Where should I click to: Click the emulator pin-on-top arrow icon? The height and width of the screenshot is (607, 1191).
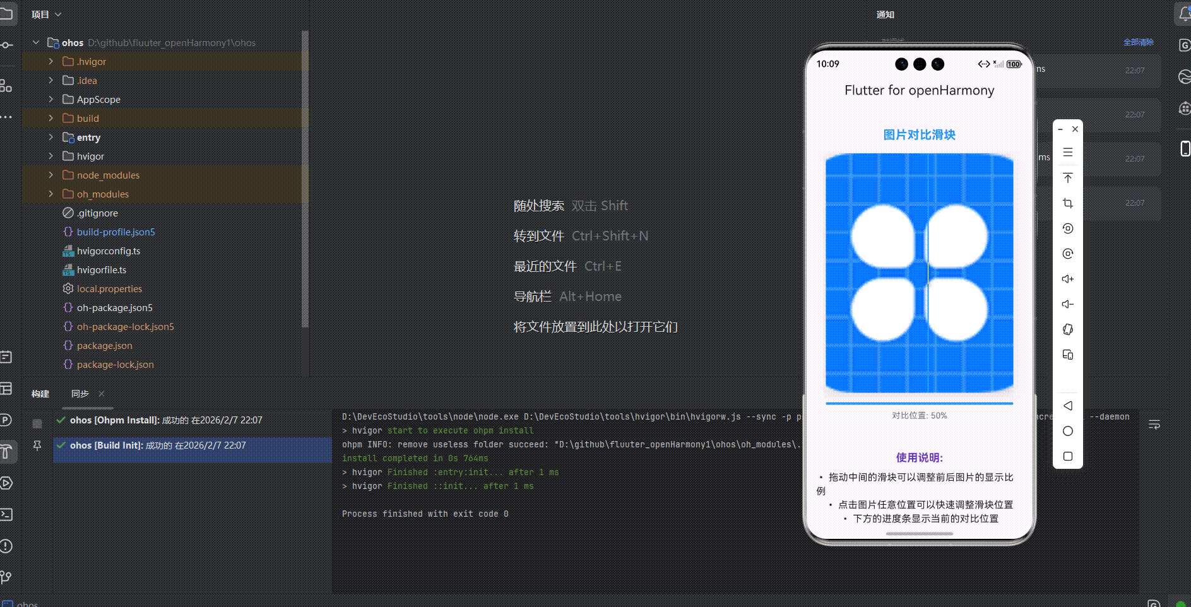tap(1068, 178)
